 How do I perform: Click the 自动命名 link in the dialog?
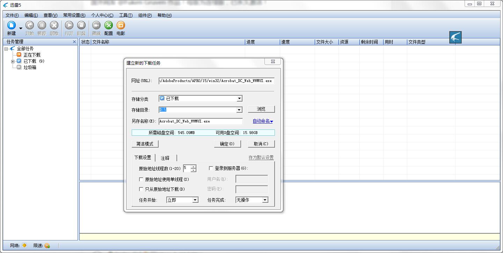click(x=262, y=121)
